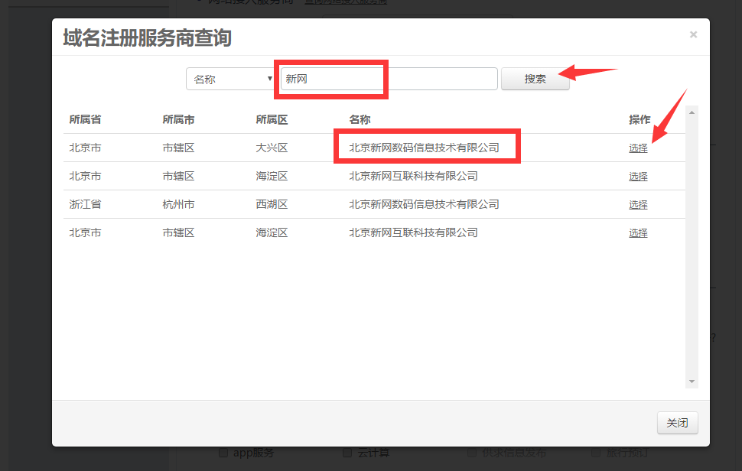Click the results list scrollbar up arrow
The height and width of the screenshot is (471, 742).
coord(692,112)
